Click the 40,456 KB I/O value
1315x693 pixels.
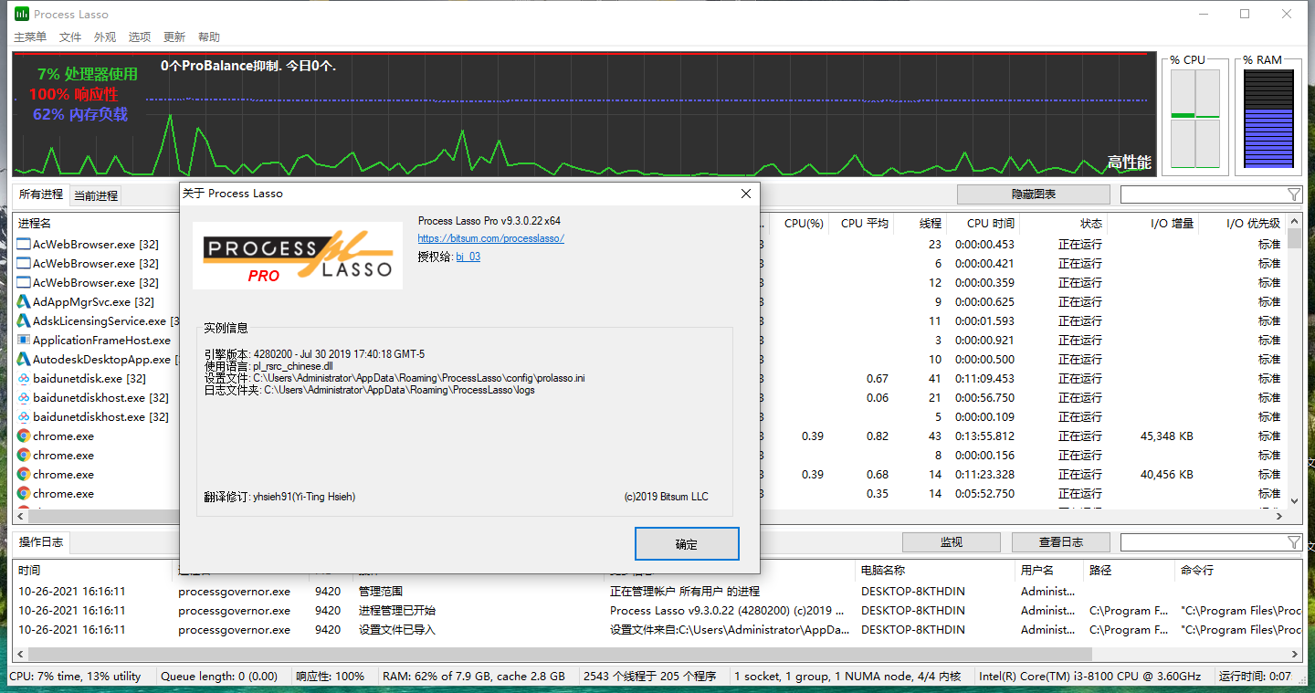[x=1167, y=475]
